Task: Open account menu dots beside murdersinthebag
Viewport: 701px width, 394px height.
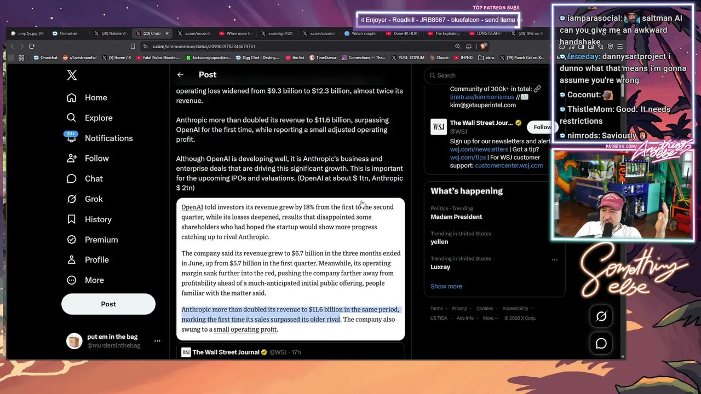Action: (157, 341)
